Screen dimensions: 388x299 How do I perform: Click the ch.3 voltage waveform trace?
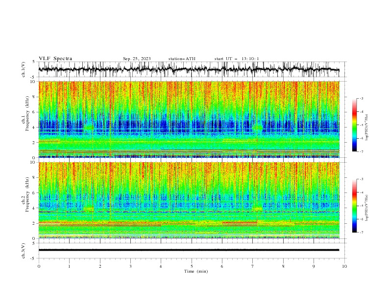pos(189,250)
